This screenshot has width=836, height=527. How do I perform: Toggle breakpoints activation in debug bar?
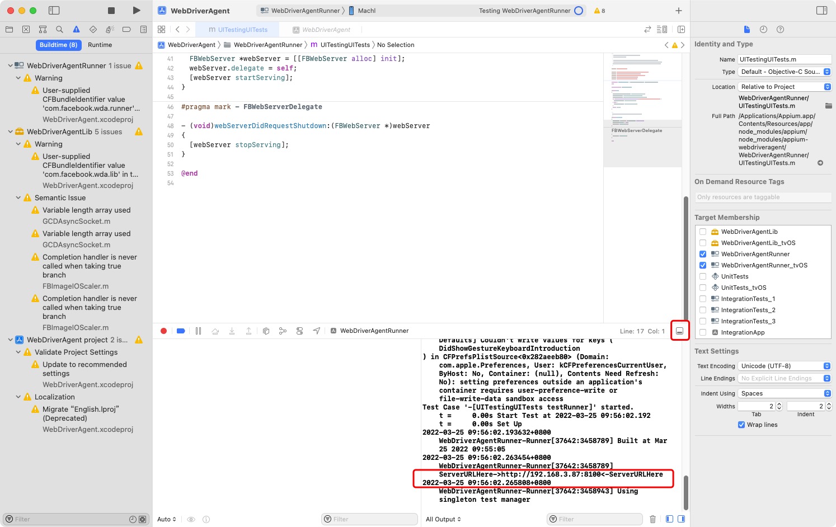tap(181, 331)
